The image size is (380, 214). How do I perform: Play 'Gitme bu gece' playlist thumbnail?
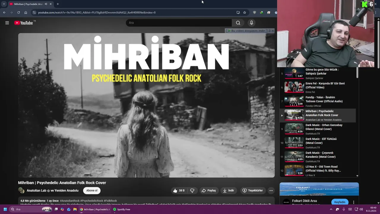click(x=294, y=73)
